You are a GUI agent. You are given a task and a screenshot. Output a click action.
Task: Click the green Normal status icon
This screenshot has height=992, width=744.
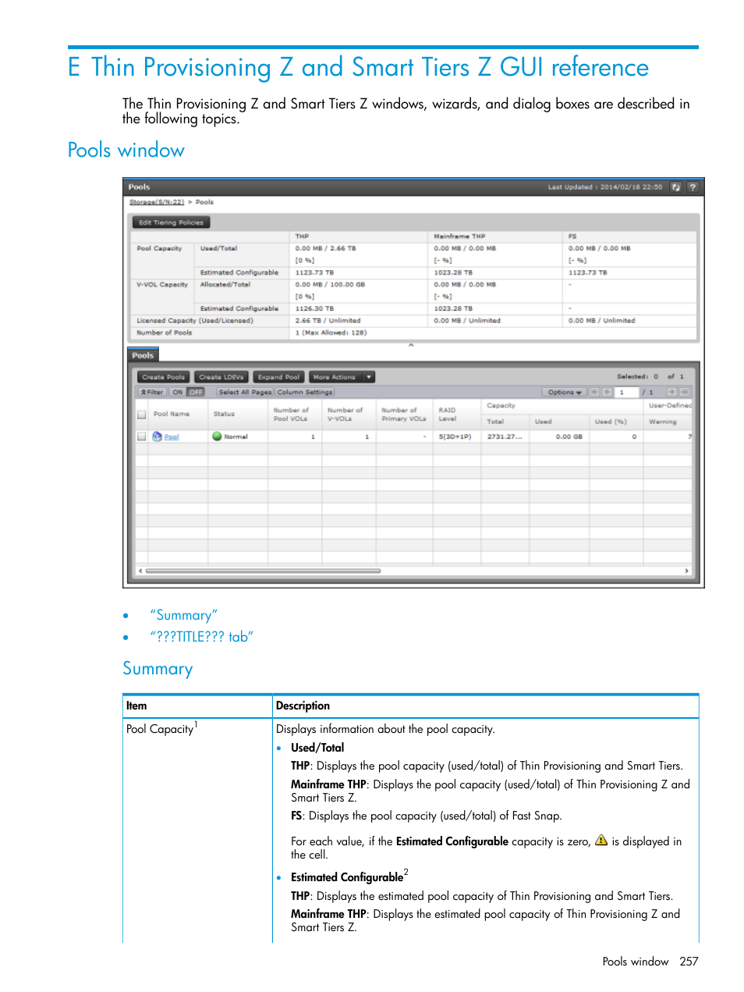point(218,436)
